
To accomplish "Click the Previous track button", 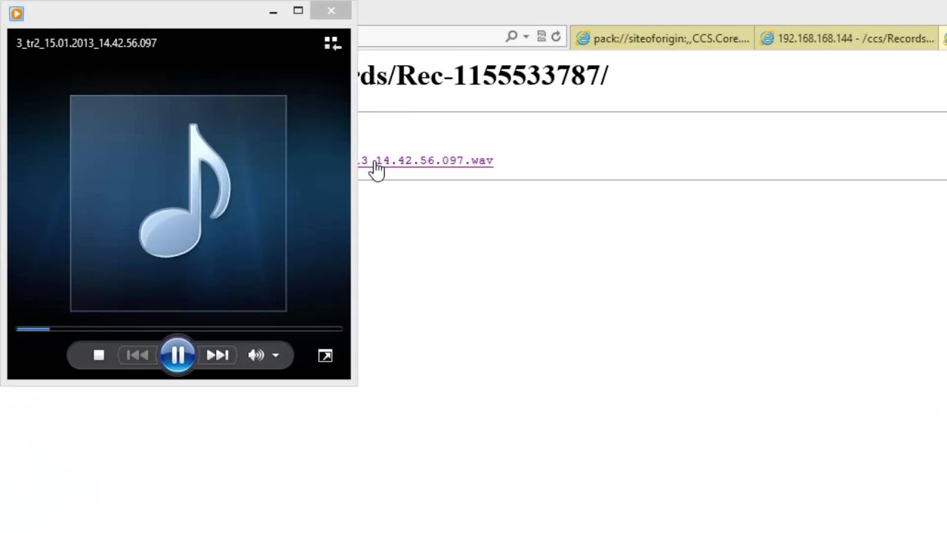I will coord(137,355).
